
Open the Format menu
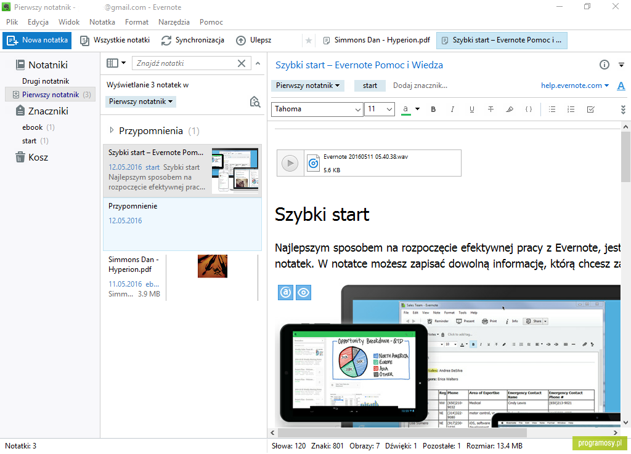[137, 22]
